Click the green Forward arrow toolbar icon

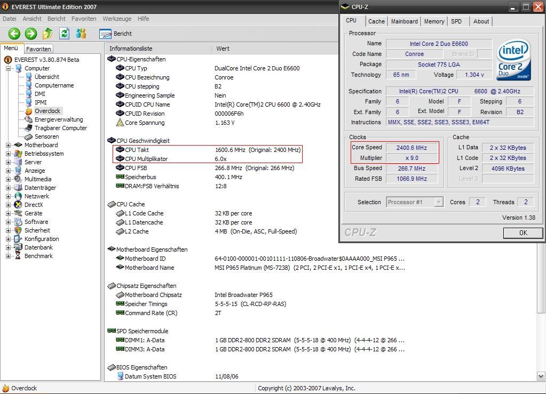pyautogui.click(x=31, y=34)
